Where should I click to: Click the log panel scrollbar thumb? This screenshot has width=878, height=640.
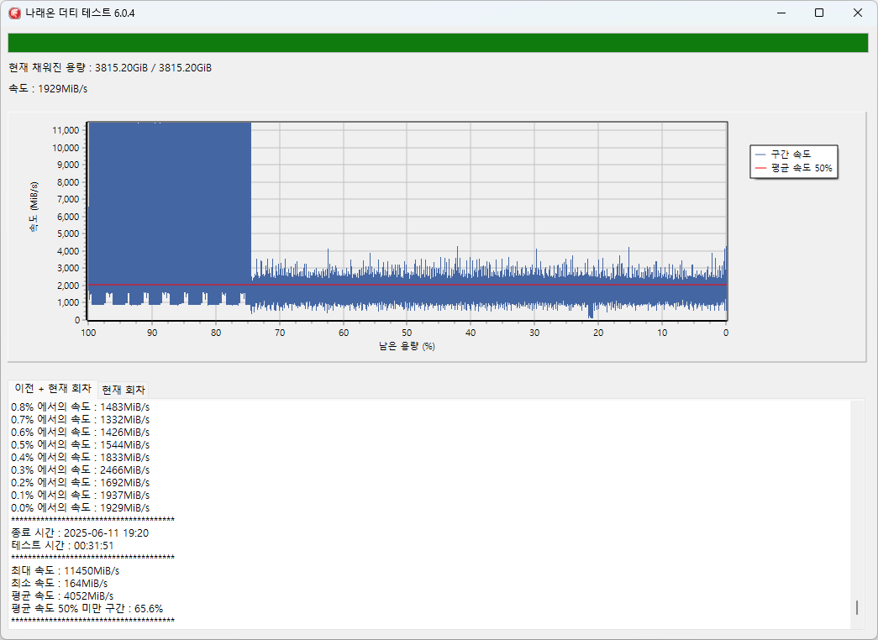coord(857,607)
